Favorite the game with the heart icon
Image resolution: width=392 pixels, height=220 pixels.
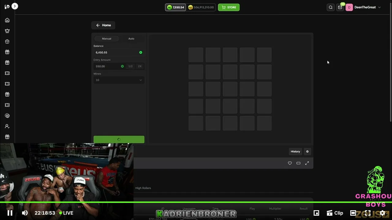290,163
